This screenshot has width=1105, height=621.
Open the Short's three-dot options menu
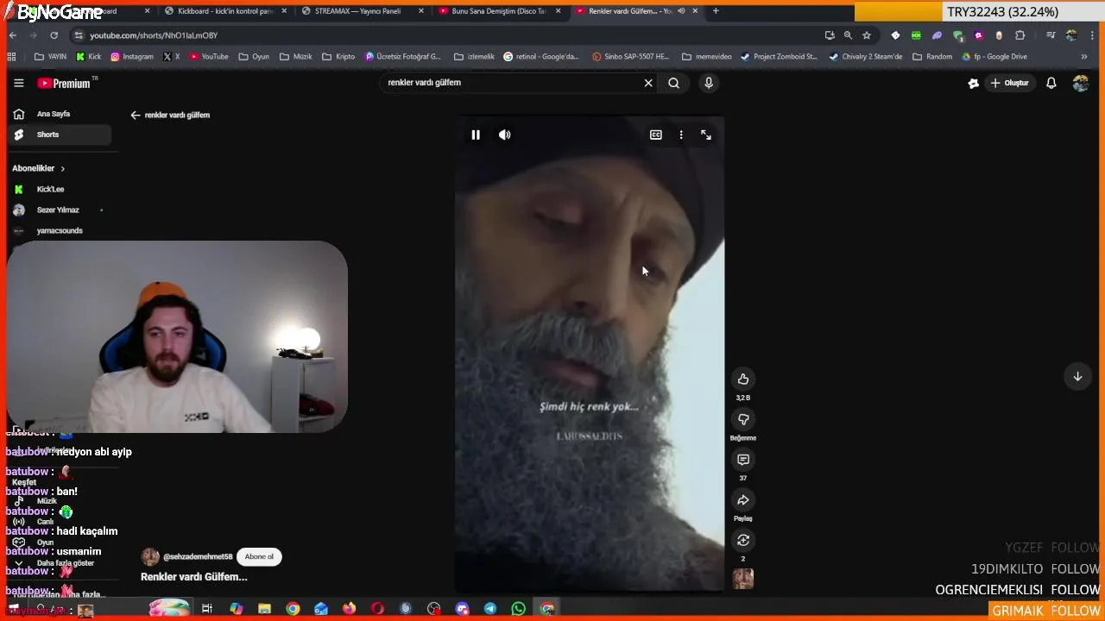click(681, 135)
